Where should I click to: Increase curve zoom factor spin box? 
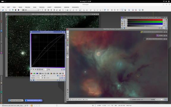pos(47,69)
